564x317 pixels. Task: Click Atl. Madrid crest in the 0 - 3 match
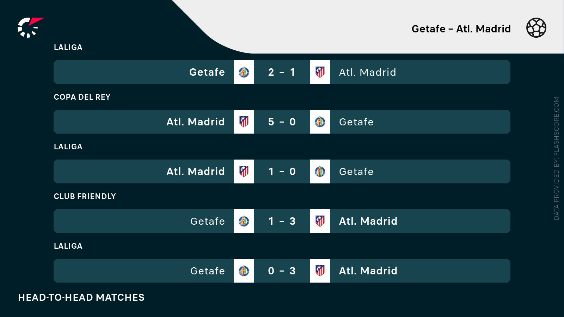point(320,271)
